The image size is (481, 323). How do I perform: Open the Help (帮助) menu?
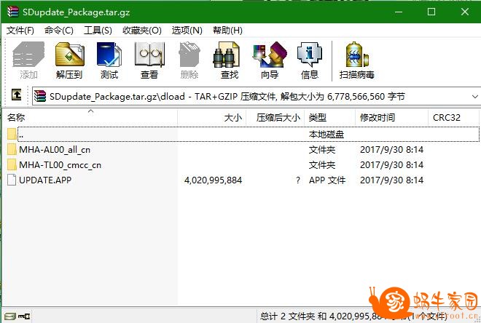coord(227,31)
